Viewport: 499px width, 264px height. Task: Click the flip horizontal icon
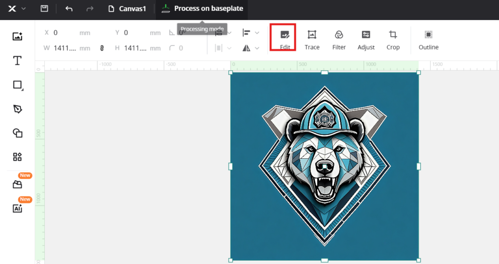pos(246,48)
